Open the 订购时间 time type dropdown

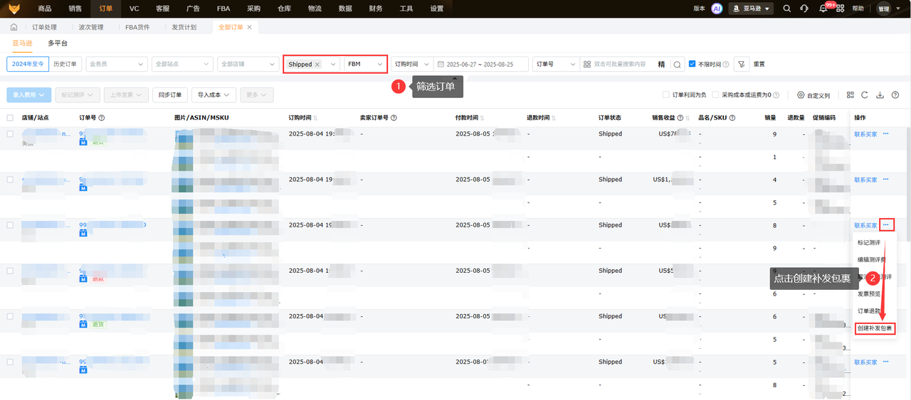click(411, 64)
